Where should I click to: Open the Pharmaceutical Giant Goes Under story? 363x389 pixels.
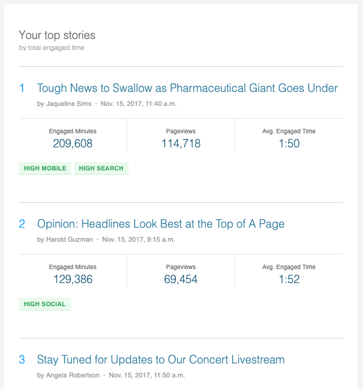point(187,88)
